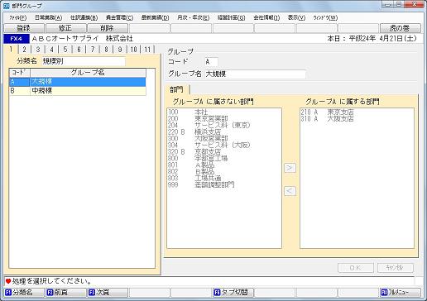Select 220 B 横浜支店 row

(x=224, y=131)
